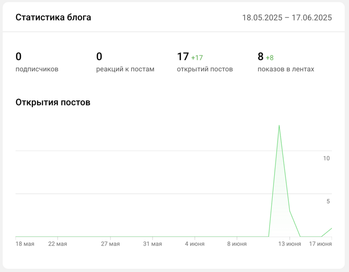The height and width of the screenshot is (272, 349).
Task: Click the '10' value on the chart axis
Action: 326,158
